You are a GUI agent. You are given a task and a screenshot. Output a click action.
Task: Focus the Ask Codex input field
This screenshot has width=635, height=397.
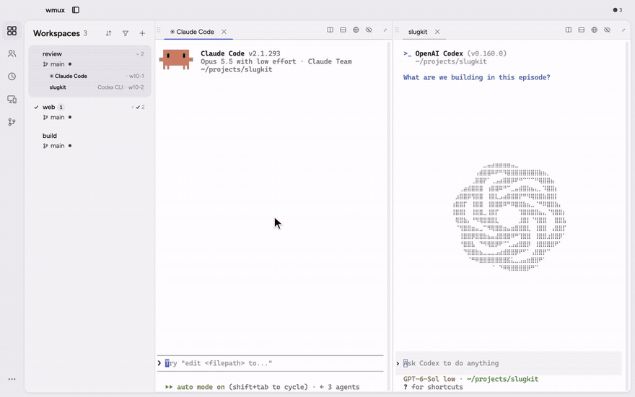[x=509, y=363]
